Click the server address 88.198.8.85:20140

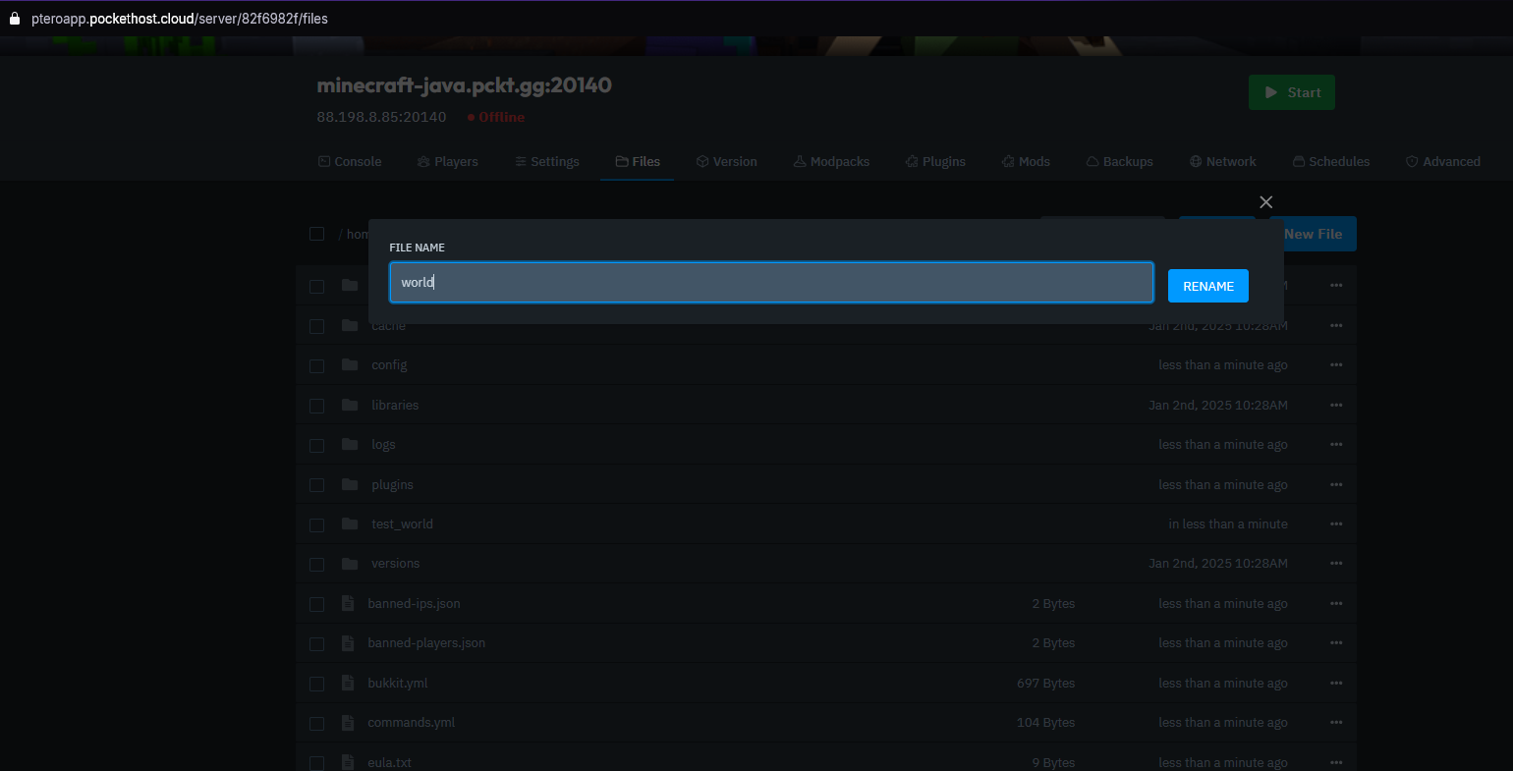tap(381, 117)
